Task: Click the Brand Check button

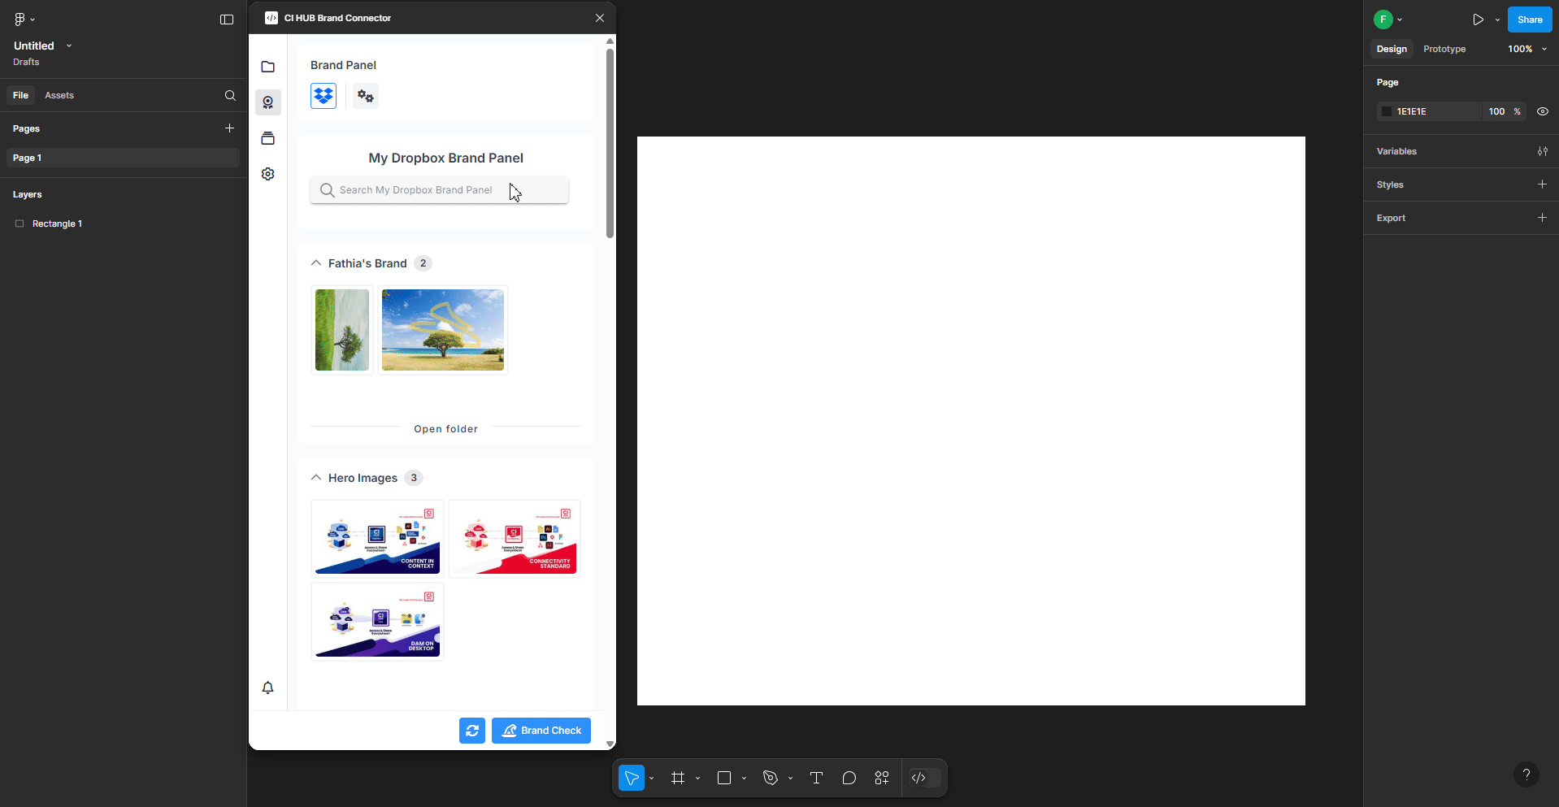Action: point(541,731)
